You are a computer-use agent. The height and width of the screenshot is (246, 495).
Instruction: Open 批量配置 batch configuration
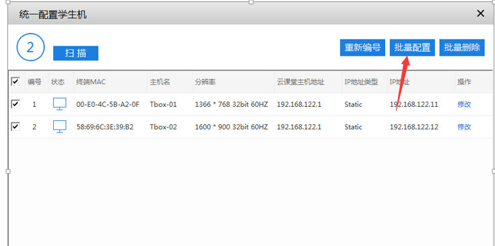412,48
